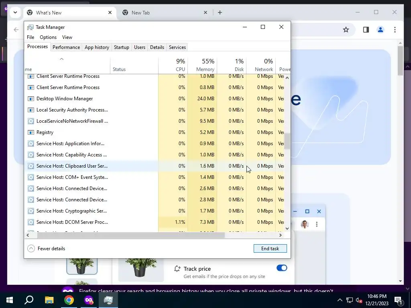Click the Google Chrome taskbar icon
Screen dimensions: 411x308
69,300
